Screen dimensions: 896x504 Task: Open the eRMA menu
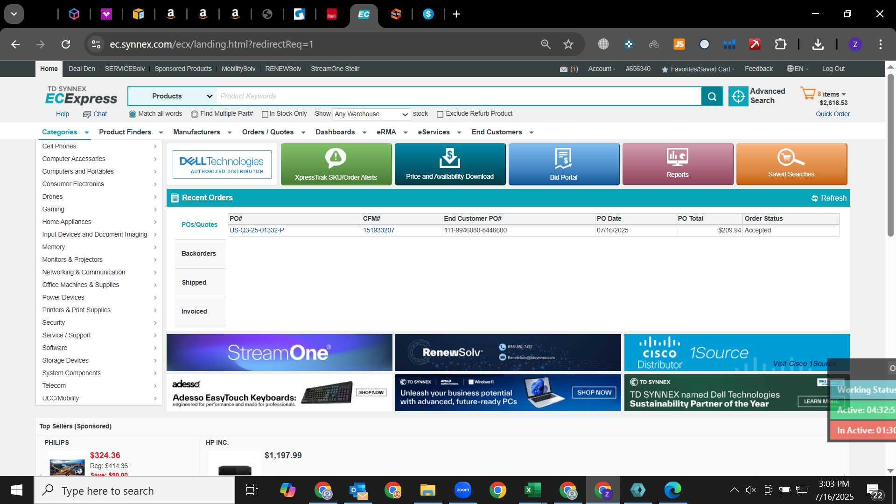pos(392,132)
